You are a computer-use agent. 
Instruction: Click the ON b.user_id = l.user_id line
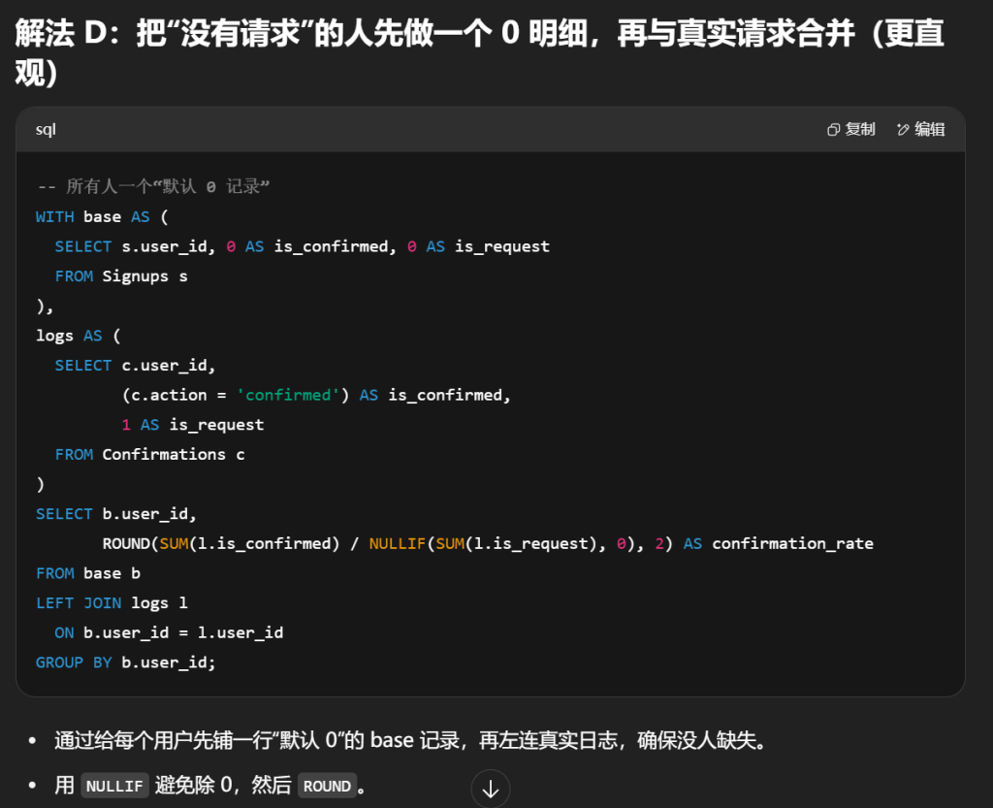point(169,632)
